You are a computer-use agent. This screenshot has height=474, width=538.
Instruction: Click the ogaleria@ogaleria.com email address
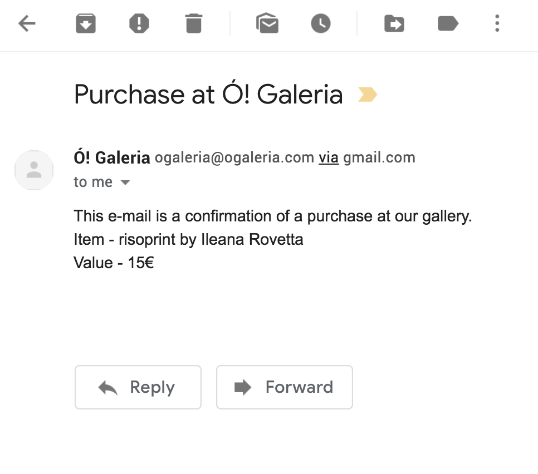[x=234, y=158]
